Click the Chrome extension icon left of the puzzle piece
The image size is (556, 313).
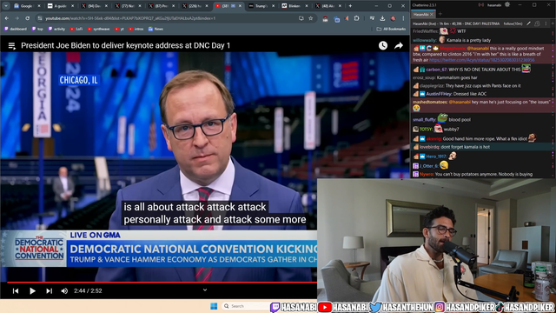pyautogui.click(x=347, y=18)
